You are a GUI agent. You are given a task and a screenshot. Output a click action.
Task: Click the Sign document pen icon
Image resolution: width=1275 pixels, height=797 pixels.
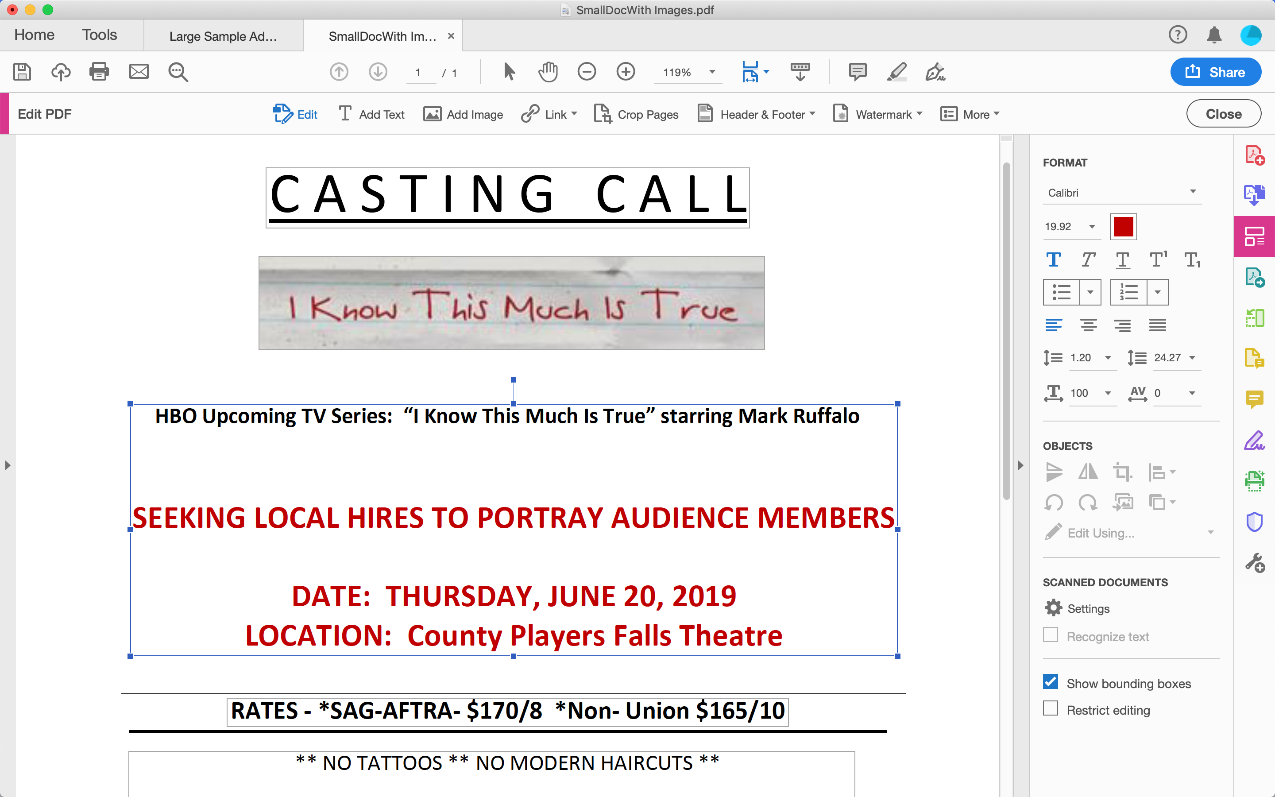[x=936, y=72]
